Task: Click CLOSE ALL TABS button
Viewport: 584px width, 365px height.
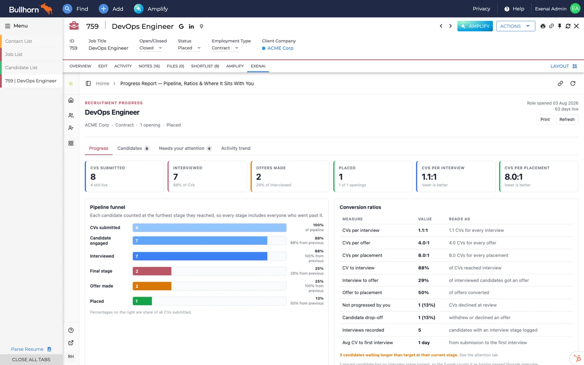Action: [31, 360]
